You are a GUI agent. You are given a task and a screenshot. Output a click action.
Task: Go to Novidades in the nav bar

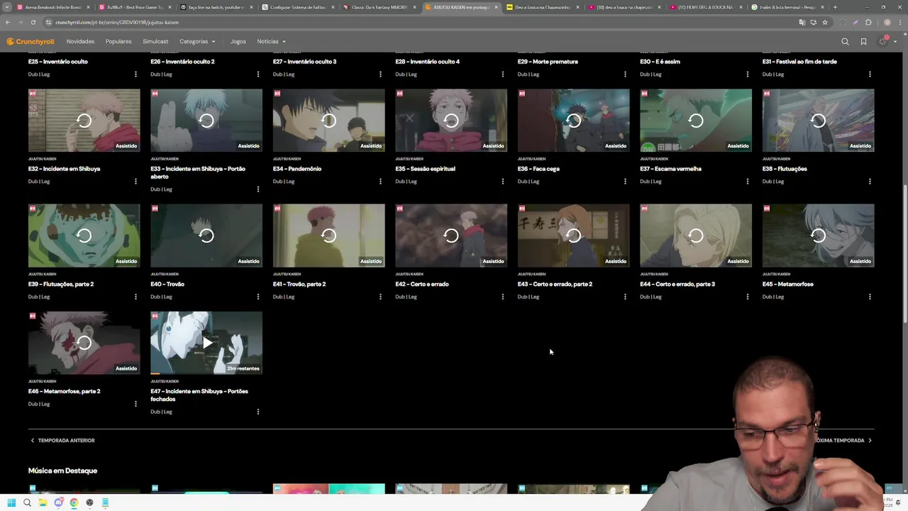pos(80,41)
